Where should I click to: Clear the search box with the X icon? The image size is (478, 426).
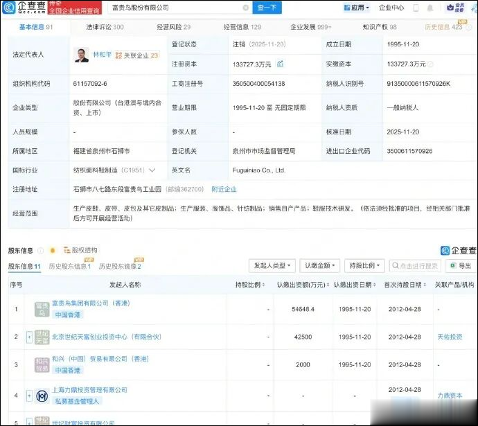[x=245, y=8]
